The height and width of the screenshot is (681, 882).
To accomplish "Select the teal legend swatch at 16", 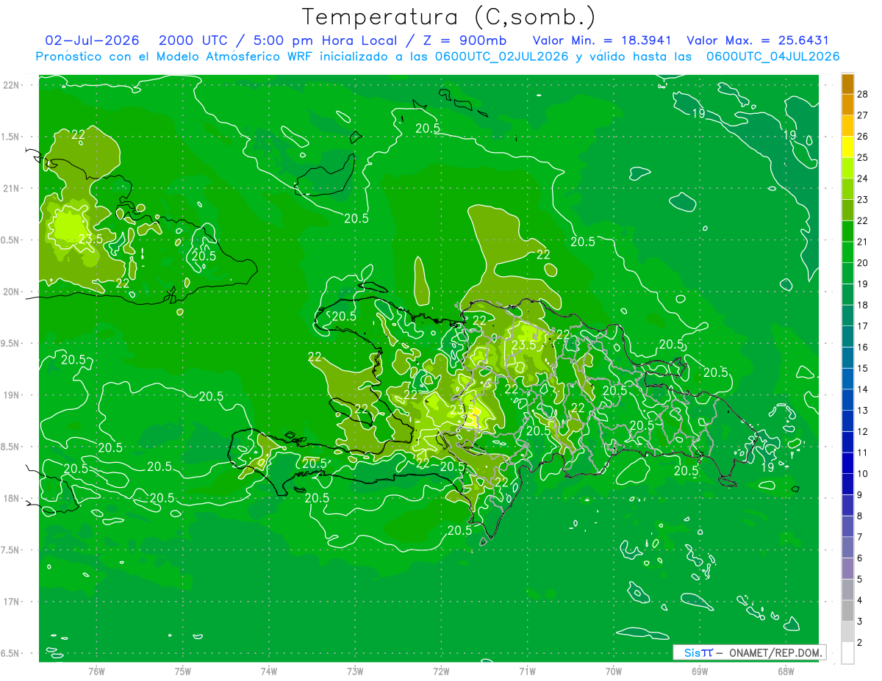I will click(847, 337).
